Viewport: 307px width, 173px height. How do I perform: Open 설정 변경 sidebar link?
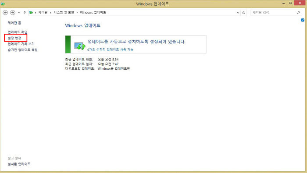click(14, 38)
